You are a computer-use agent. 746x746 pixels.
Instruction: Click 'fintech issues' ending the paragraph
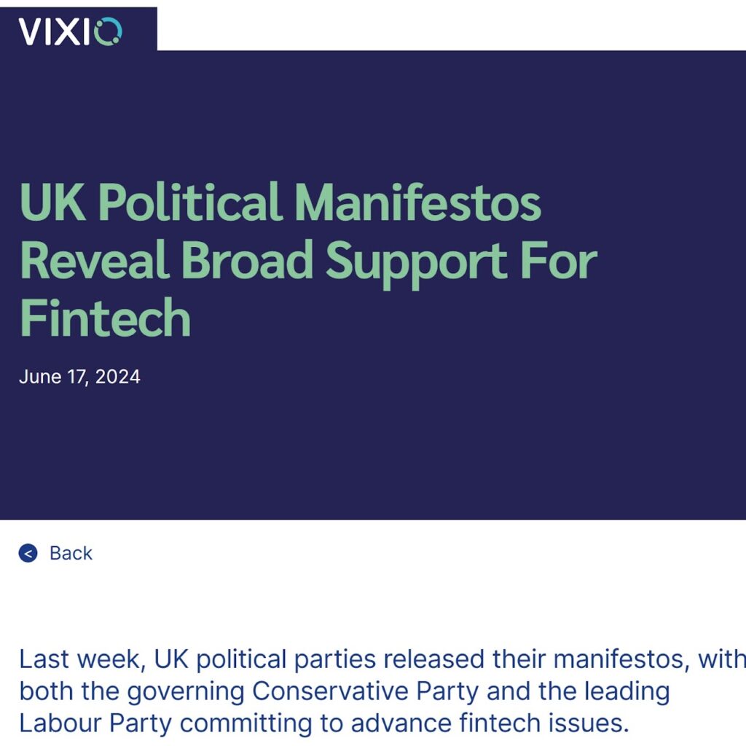(x=544, y=723)
